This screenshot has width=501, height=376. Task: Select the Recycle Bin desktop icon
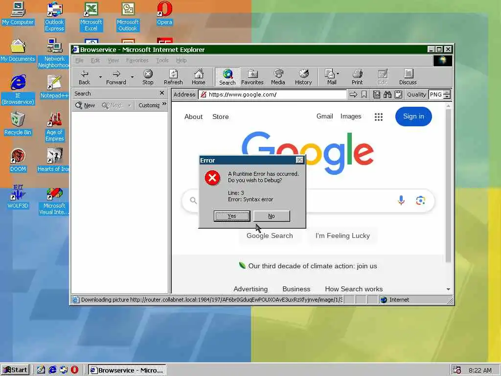tap(18, 124)
